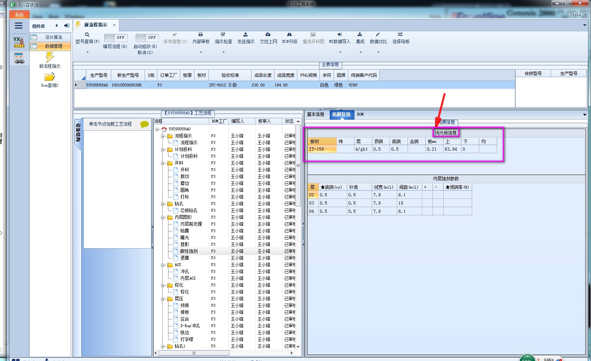
Task: Click the pin icon beside 组件库
Action: [67, 26]
